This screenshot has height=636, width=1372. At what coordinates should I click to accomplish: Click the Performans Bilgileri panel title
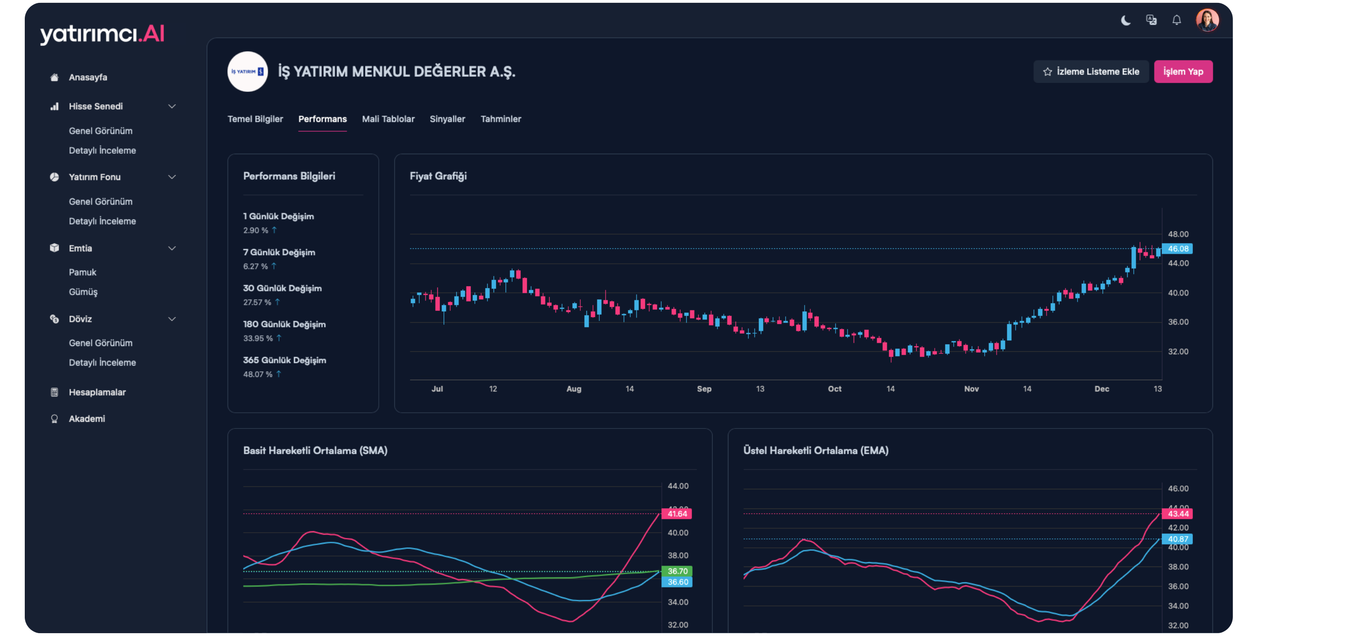[289, 176]
